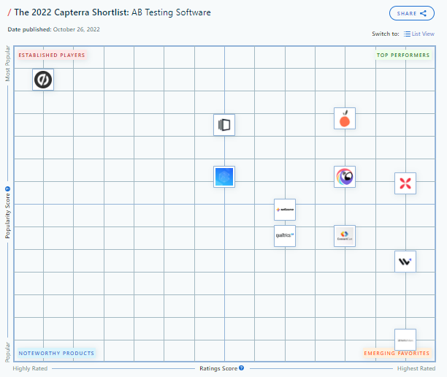The height and width of the screenshot is (377, 447).
Task: Click the Highest Rated axis label
Action: click(x=416, y=368)
